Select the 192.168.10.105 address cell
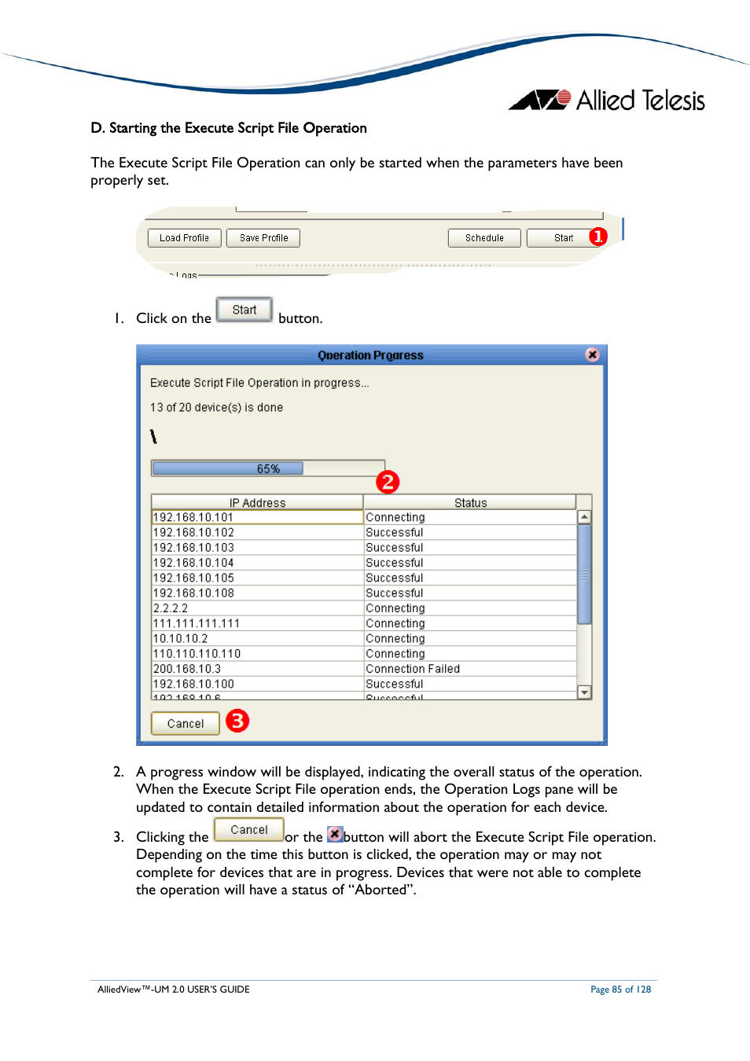The image size is (750, 1061). coord(257,578)
